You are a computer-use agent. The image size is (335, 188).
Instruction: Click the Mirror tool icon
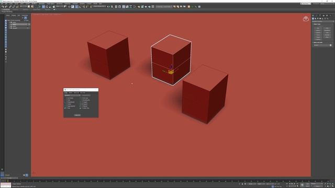tap(108, 7)
